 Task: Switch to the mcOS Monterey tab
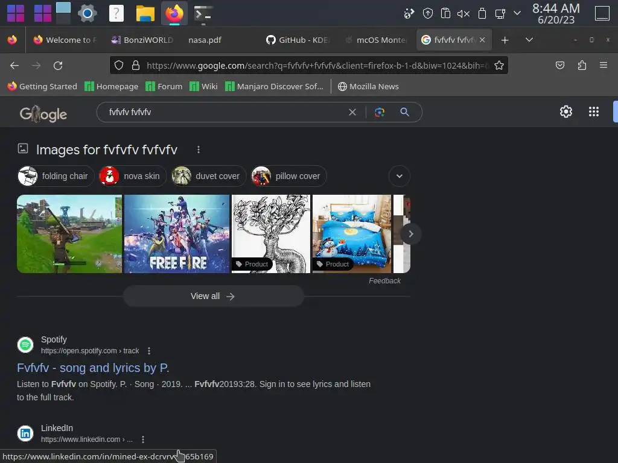click(x=375, y=40)
